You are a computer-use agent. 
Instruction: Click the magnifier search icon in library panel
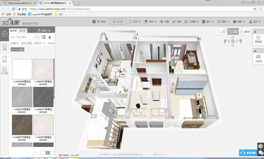tap(37, 37)
